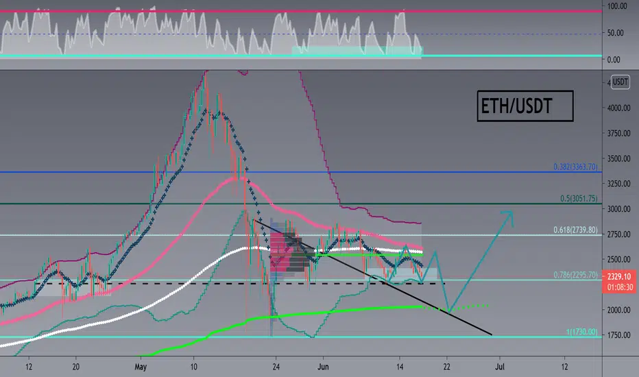Click the 1750.00 price axis value

coord(618,335)
